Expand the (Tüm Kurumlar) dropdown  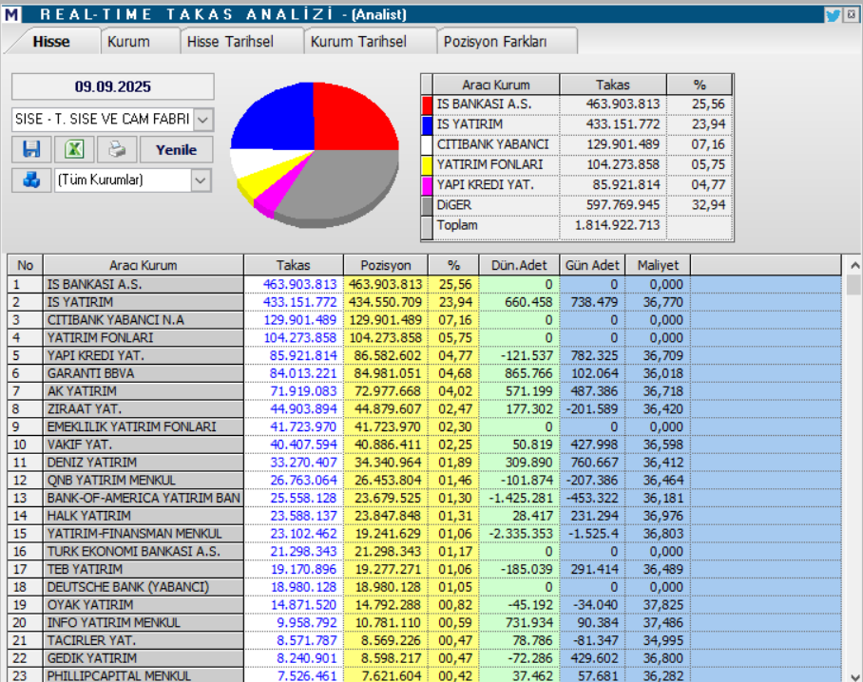point(201,180)
